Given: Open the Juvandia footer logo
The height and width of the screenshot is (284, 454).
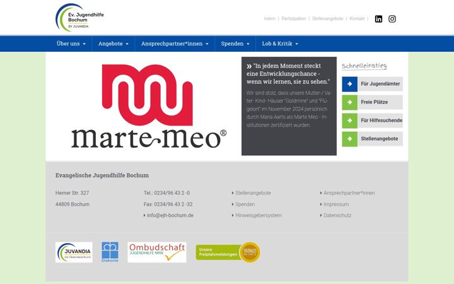Looking at the screenshot, I should [74, 252].
